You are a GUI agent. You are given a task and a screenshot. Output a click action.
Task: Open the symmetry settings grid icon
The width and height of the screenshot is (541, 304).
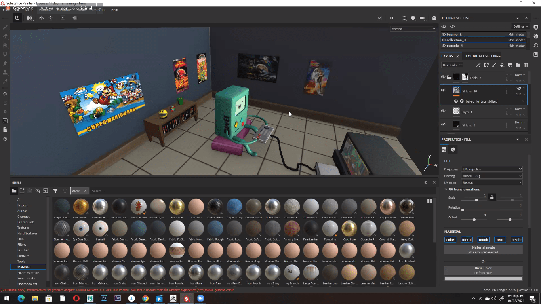pos(30,18)
